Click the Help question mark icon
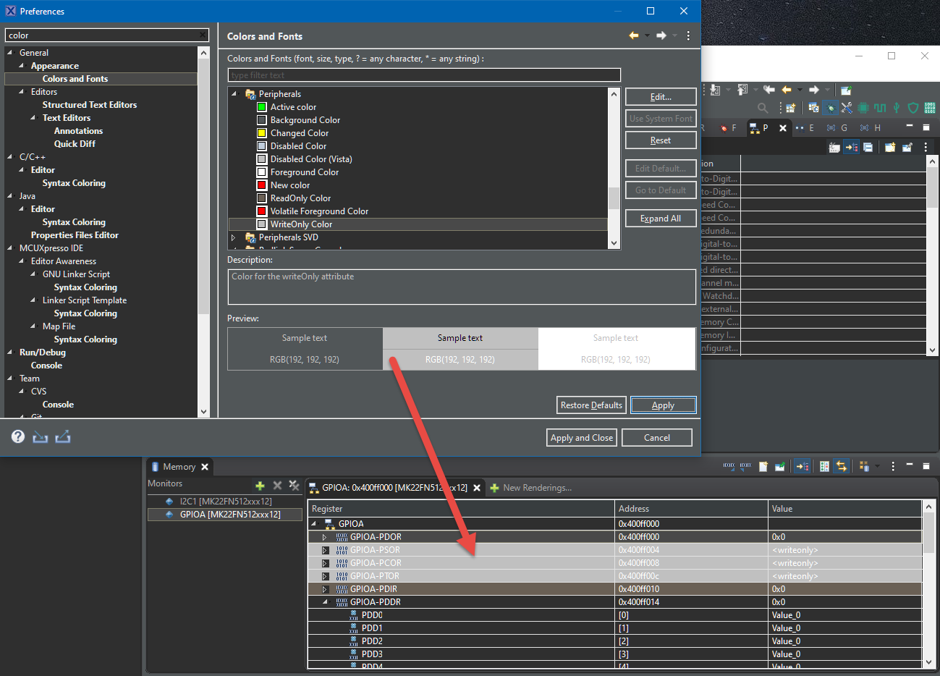This screenshot has height=676, width=940. tap(18, 436)
